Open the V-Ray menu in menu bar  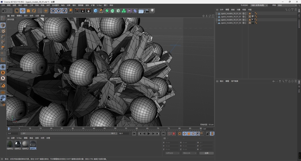pyautogui.click(x=99, y=5)
